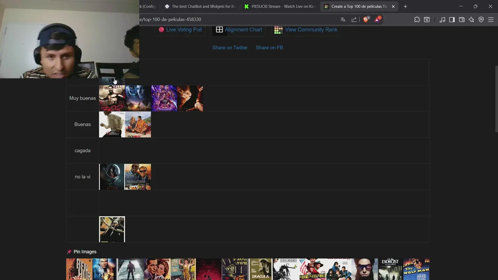Select the Create a Top 100 de películas tab
The width and height of the screenshot is (498, 280).
pos(359,6)
